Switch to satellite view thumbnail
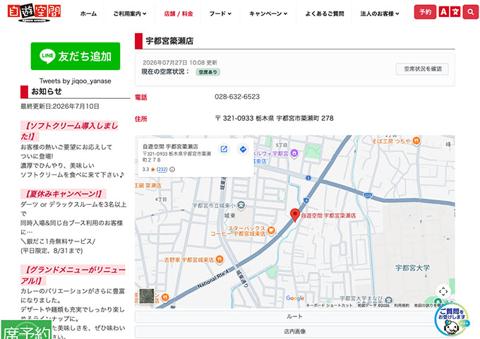Viewport: 480px width, 339px height. [x=147, y=296]
